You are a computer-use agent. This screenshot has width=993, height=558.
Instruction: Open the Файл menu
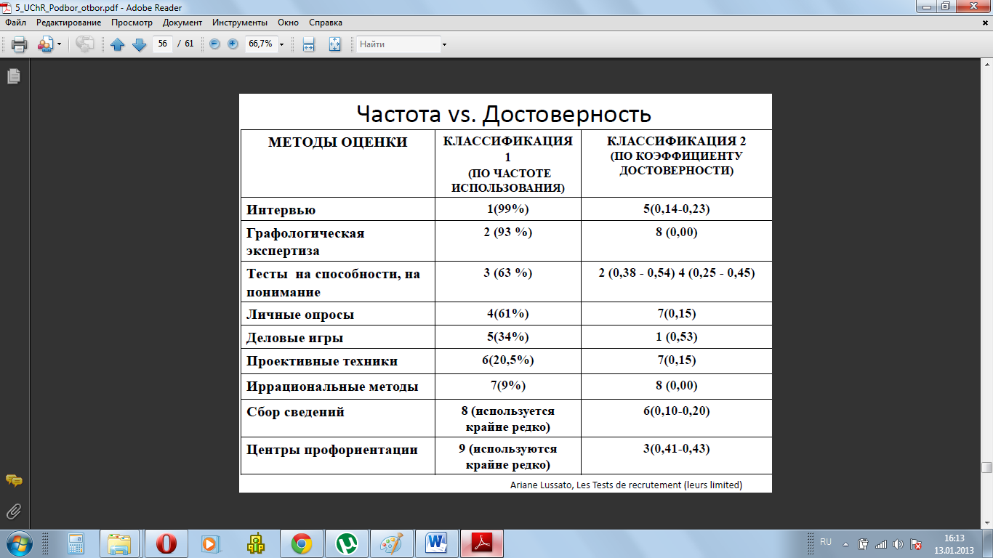click(15, 23)
